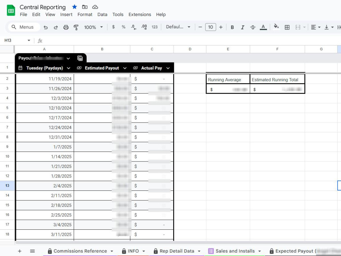Expand the Payout table name dropdown
Image resolution: width=341 pixels, height=256 pixels.
68,58
